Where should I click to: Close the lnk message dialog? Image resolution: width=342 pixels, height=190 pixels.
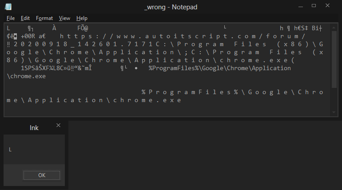point(58,125)
